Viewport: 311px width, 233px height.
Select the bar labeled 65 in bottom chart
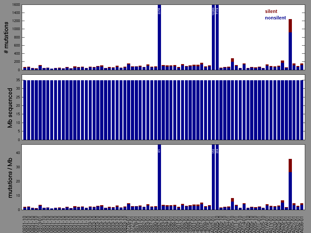(159, 178)
